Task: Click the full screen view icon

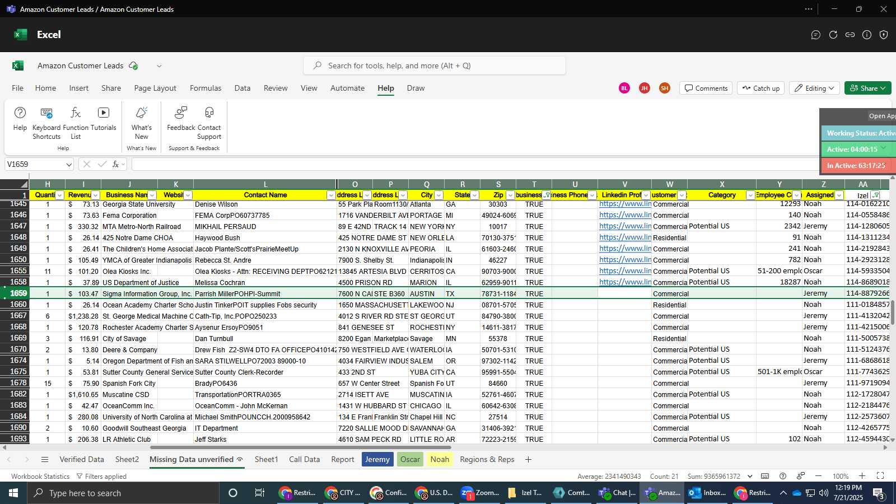Action: (x=880, y=476)
